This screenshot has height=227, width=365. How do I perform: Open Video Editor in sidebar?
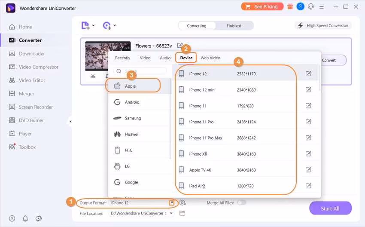tap(27, 80)
